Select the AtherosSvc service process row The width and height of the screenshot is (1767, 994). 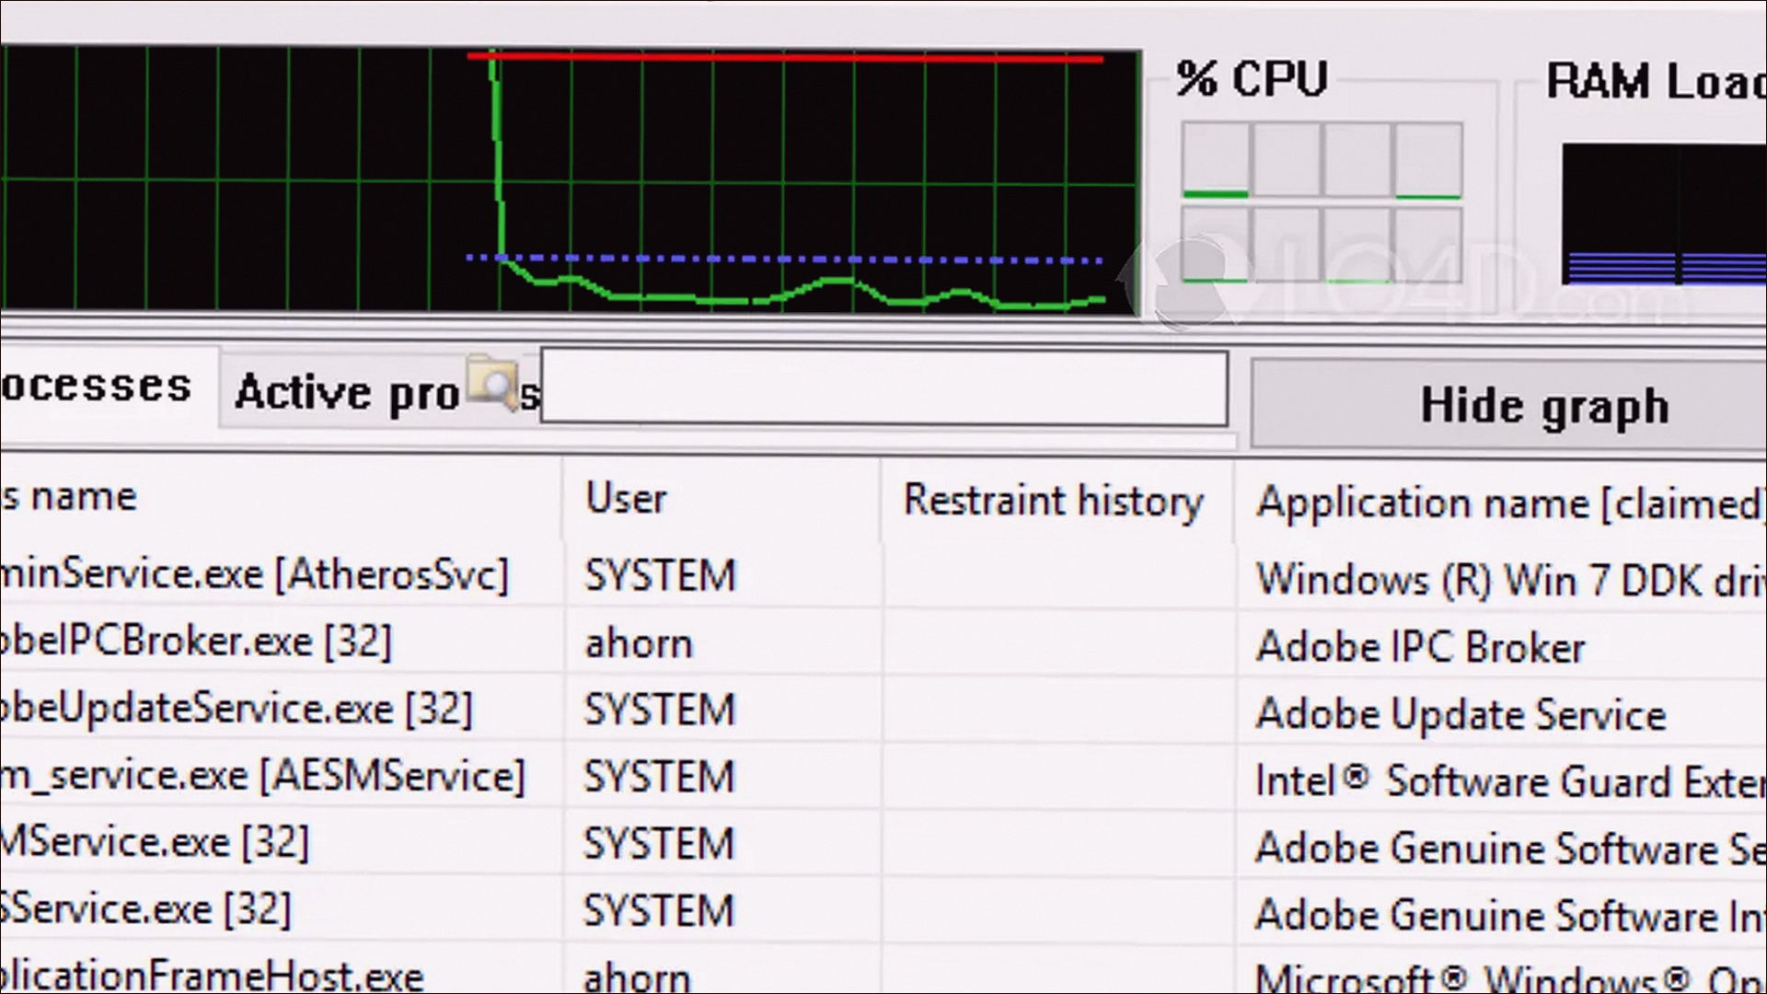[883, 575]
